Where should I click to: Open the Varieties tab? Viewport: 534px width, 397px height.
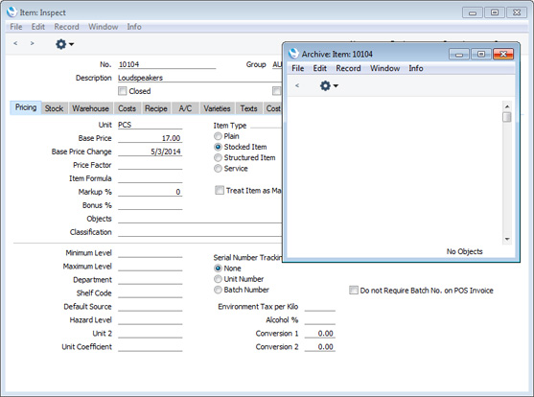(217, 108)
